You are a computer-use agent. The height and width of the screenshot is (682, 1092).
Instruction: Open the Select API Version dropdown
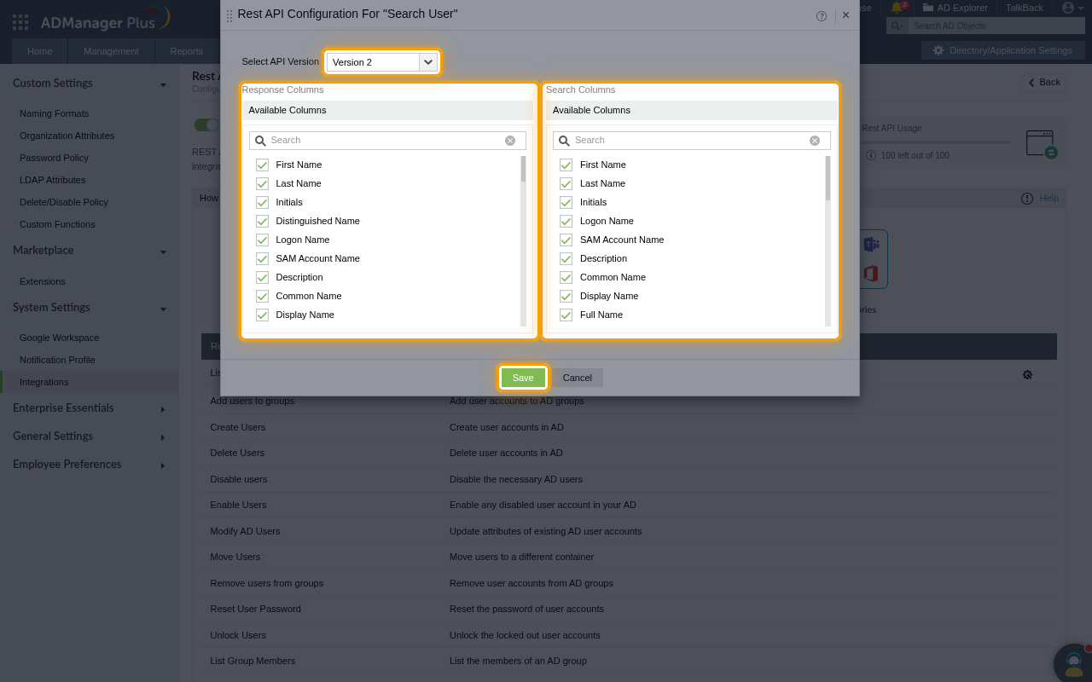pos(381,62)
